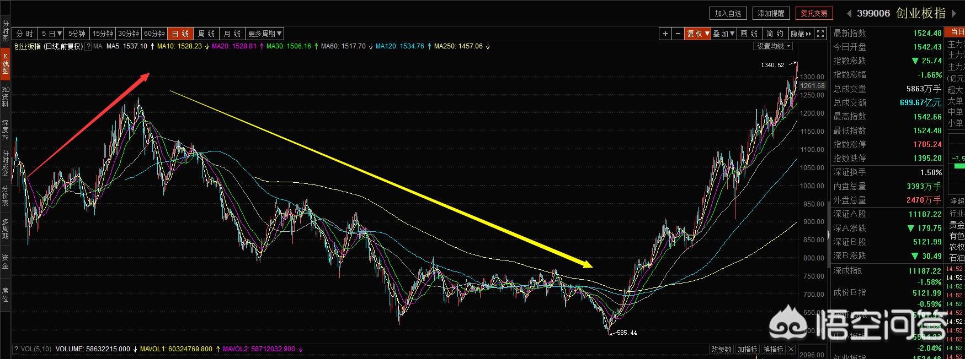Switch to the 15分钟 period tab
The height and width of the screenshot is (359, 965).
[103, 34]
